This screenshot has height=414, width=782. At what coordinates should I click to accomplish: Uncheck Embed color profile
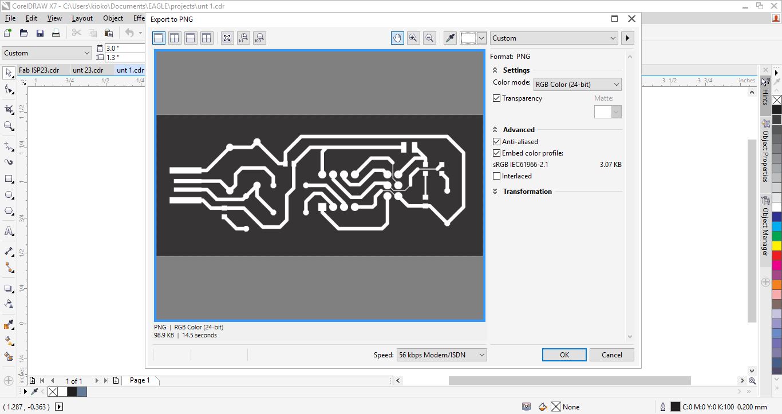[497, 153]
